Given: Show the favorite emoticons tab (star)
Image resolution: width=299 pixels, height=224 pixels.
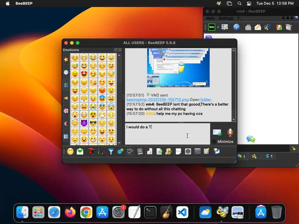Looking at the screenshot, I should pyautogui.click(x=66, y=60).
